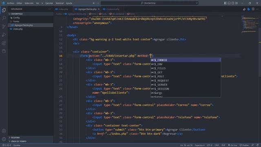Choose $argc from the suggestion list
The width and height of the screenshot is (261, 147).
click(186, 93)
